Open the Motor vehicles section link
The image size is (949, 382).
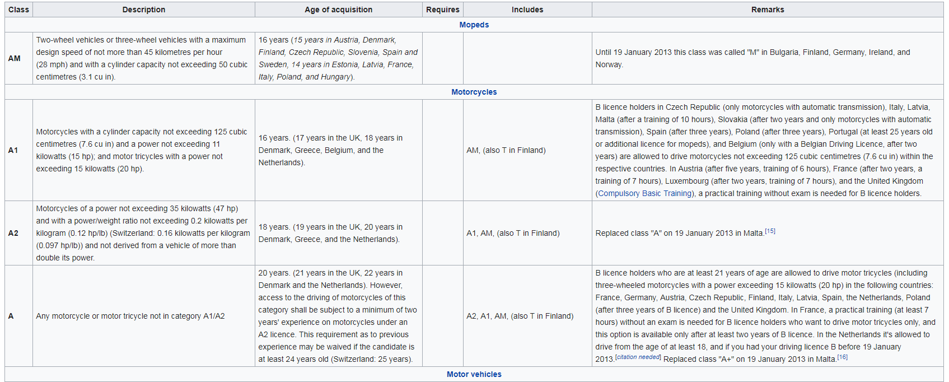point(474,374)
